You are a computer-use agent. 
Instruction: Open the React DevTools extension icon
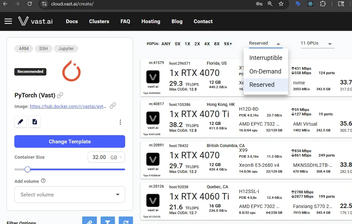pos(310,4)
